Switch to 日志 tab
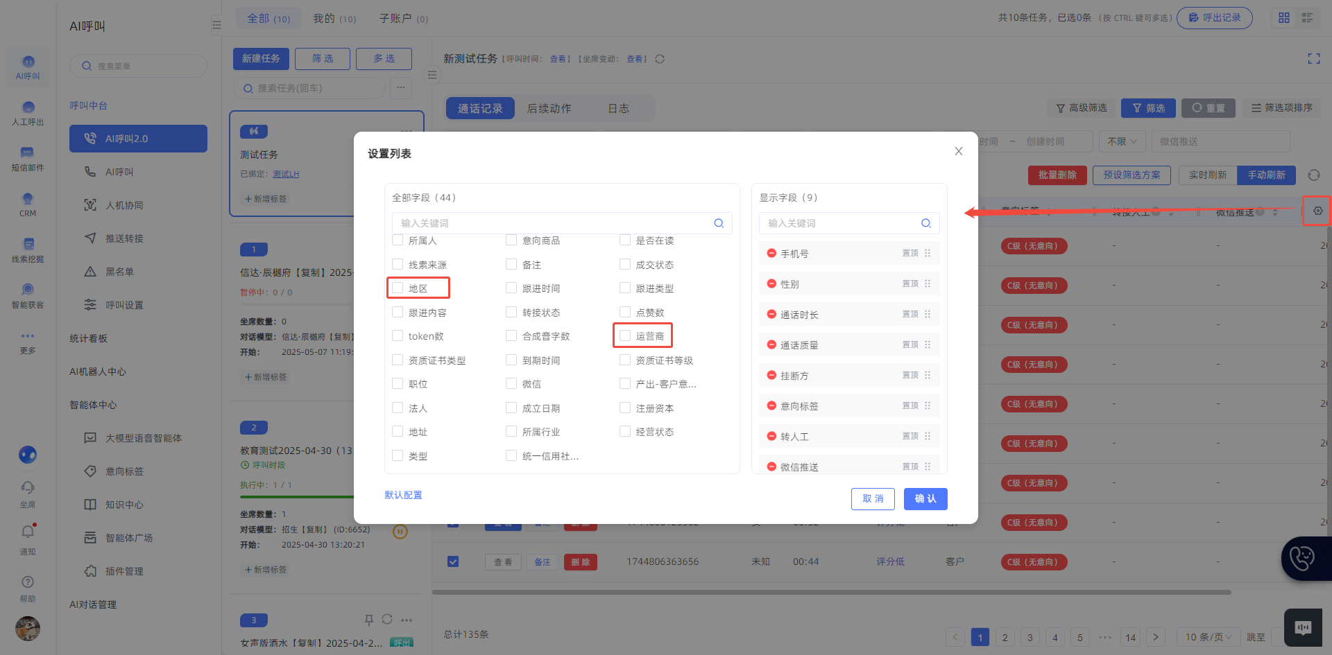1332x655 pixels. point(618,109)
